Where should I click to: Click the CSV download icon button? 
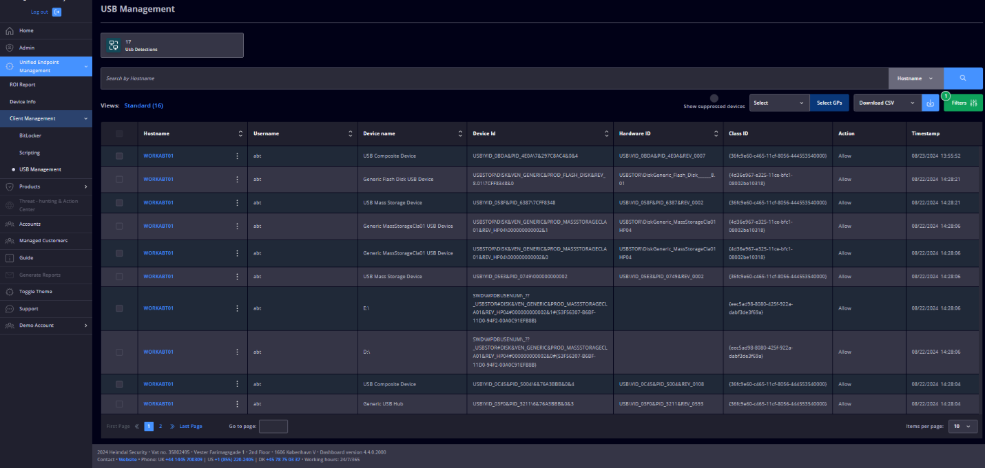point(930,103)
